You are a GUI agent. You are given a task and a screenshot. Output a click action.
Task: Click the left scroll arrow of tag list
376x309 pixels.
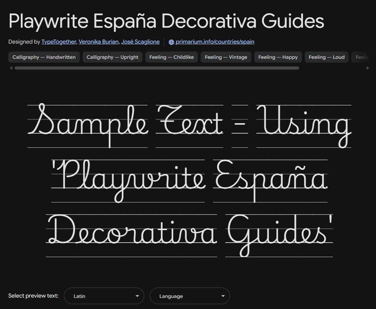click(11, 68)
